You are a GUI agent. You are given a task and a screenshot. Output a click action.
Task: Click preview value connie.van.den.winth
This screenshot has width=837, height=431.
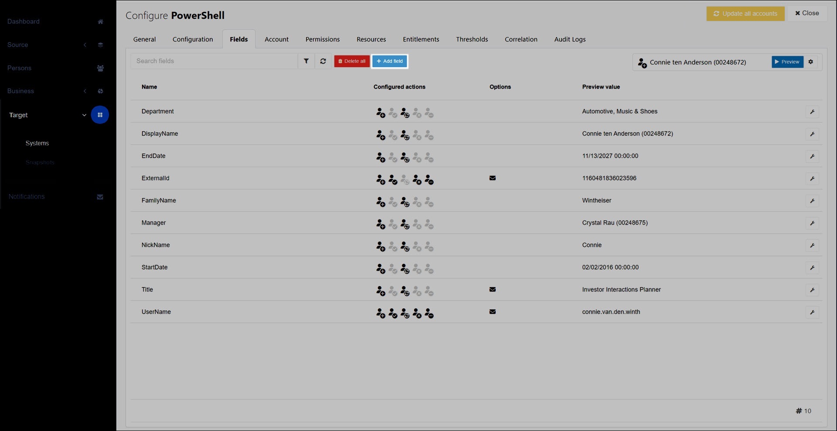[x=611, y=311]
